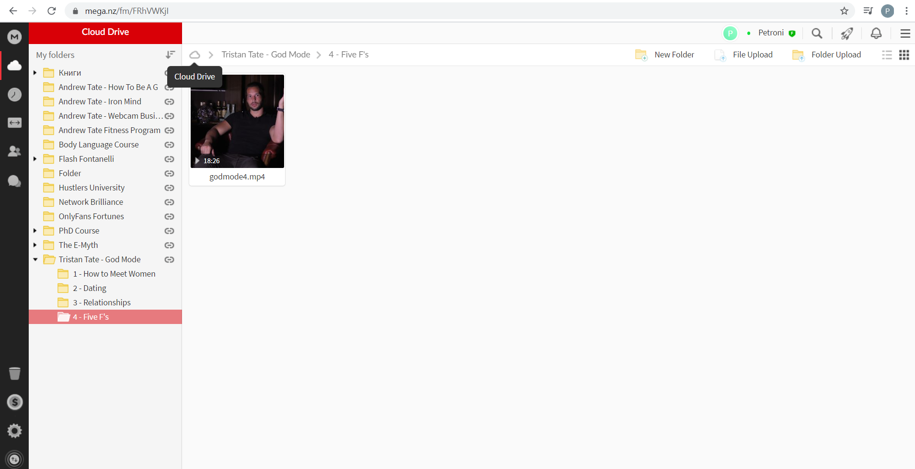Click 4 - Five F's breadcrumb item
915x469 pixels.
pos(349,55)
